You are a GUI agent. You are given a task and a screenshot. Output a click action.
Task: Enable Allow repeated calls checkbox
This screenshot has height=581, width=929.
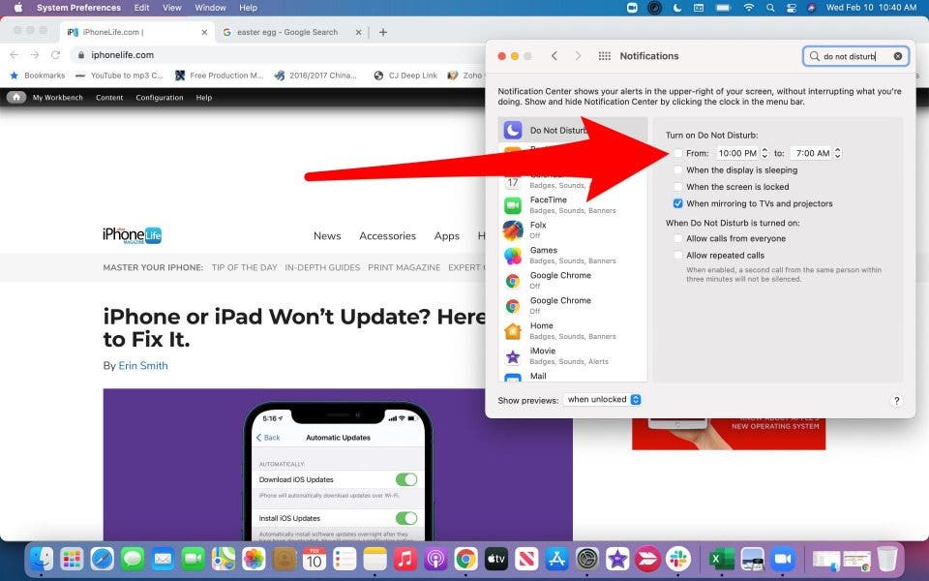click(x=678, y=256)
